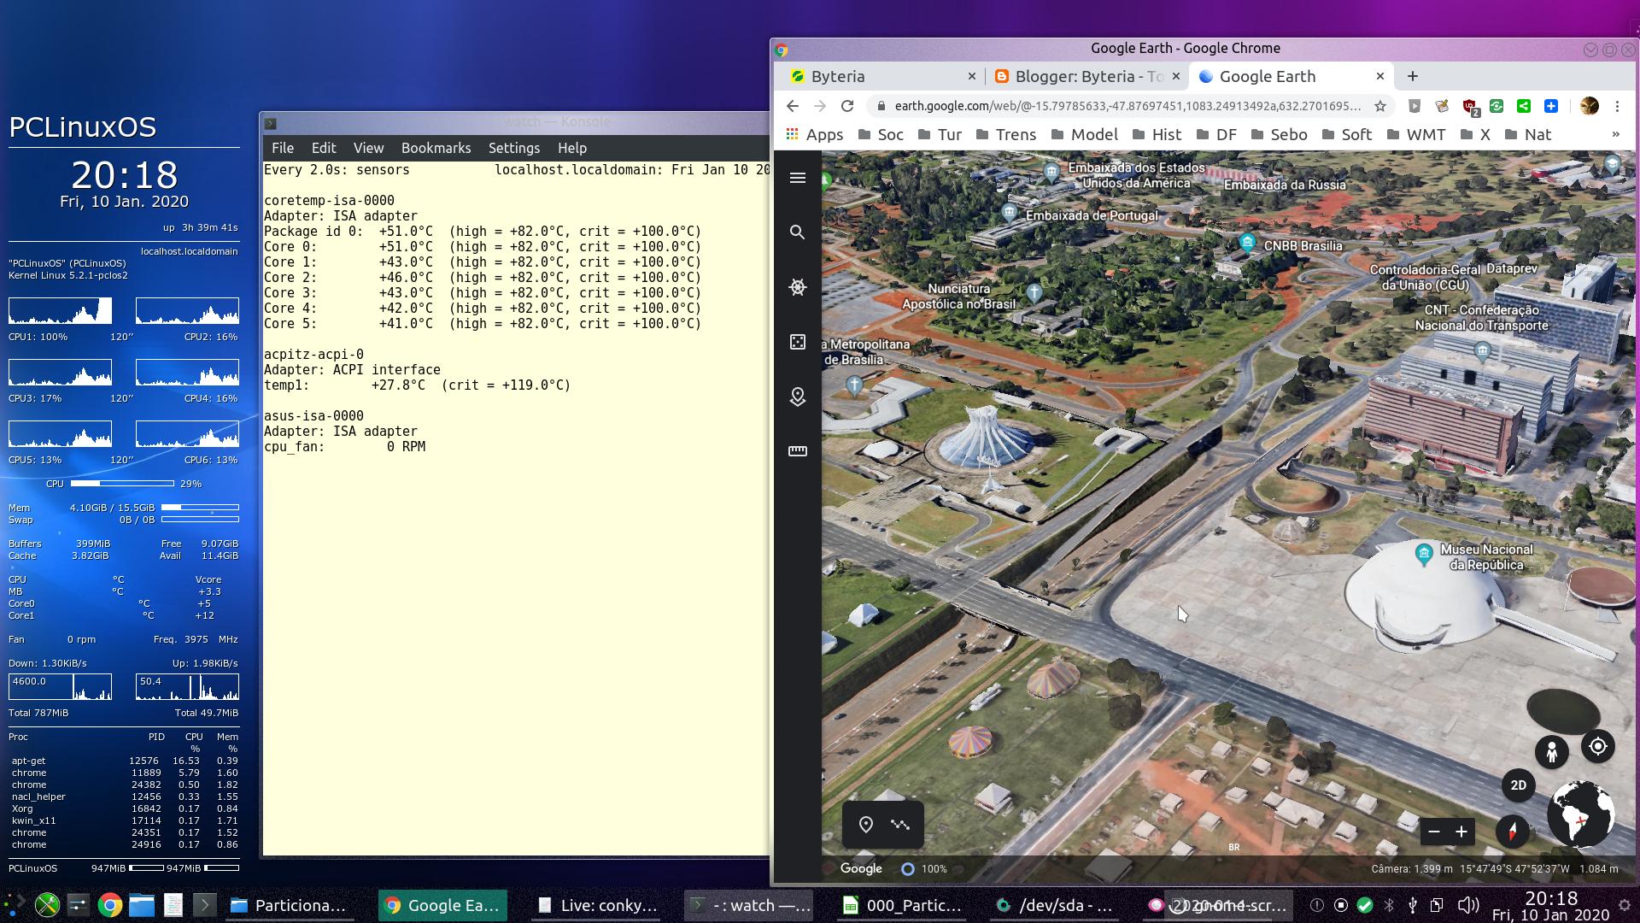1640x923 pixels.
Task: Open Konsole Edit menu
Action: click(x=324, y=148)
